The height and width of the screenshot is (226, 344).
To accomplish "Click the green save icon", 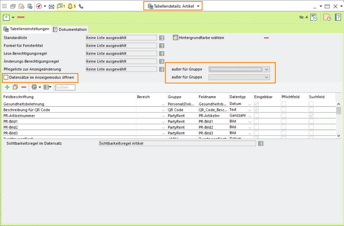I will (x=6, y=17).
